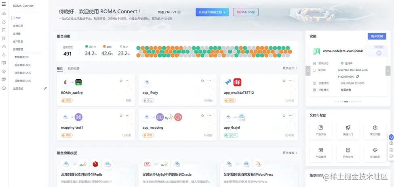Open 快速入门 rocket quick start tile
This screenshot has width=394, height=187.
(348, 131)
